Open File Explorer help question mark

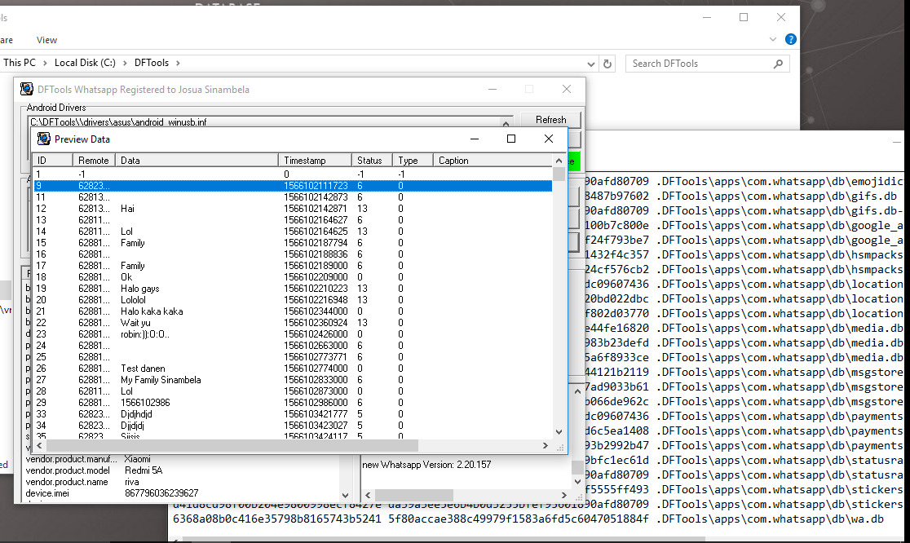[790, 39]
